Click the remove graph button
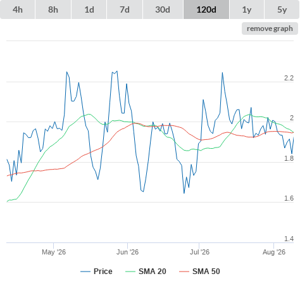 pyautogui.click(x=270, y=28)
